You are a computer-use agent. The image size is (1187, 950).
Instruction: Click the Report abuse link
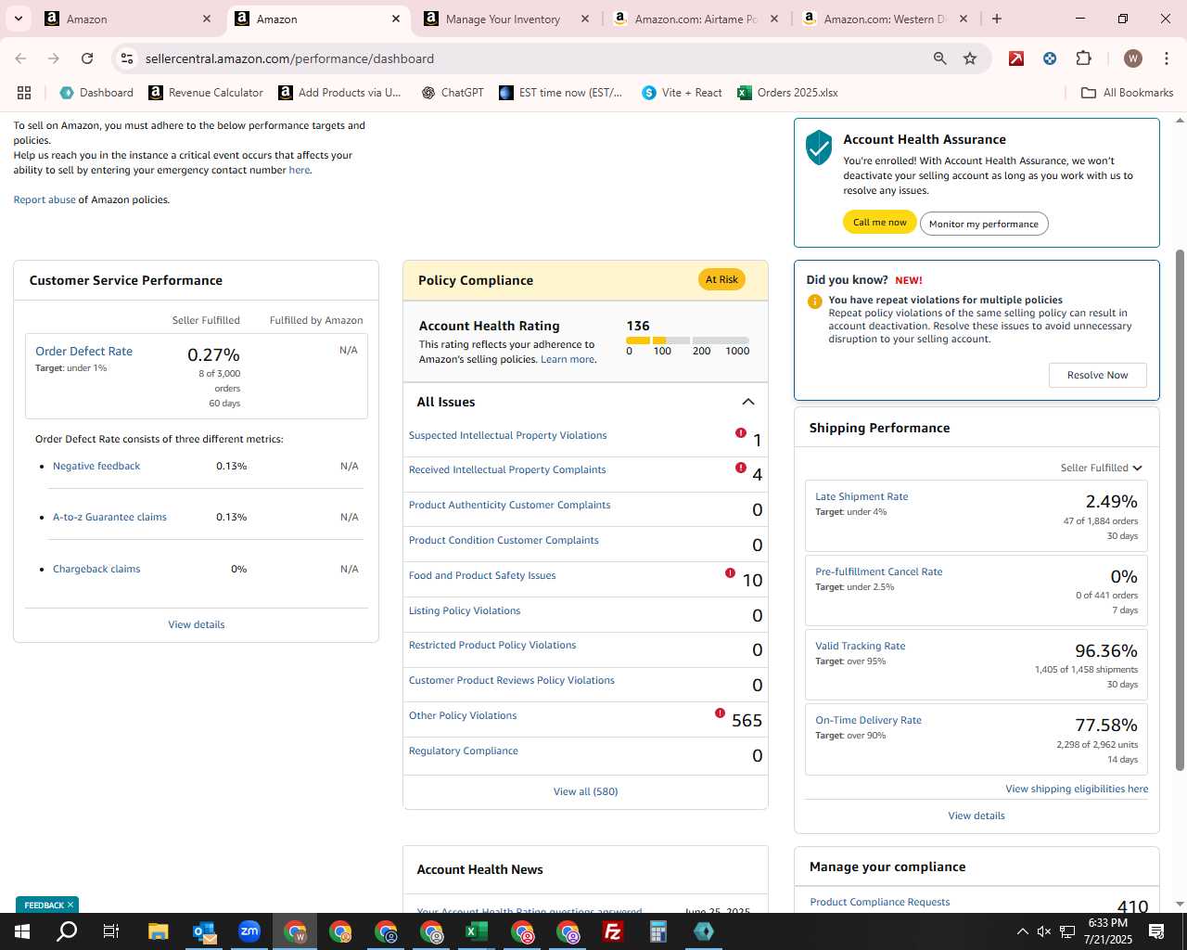coord(45,199)
